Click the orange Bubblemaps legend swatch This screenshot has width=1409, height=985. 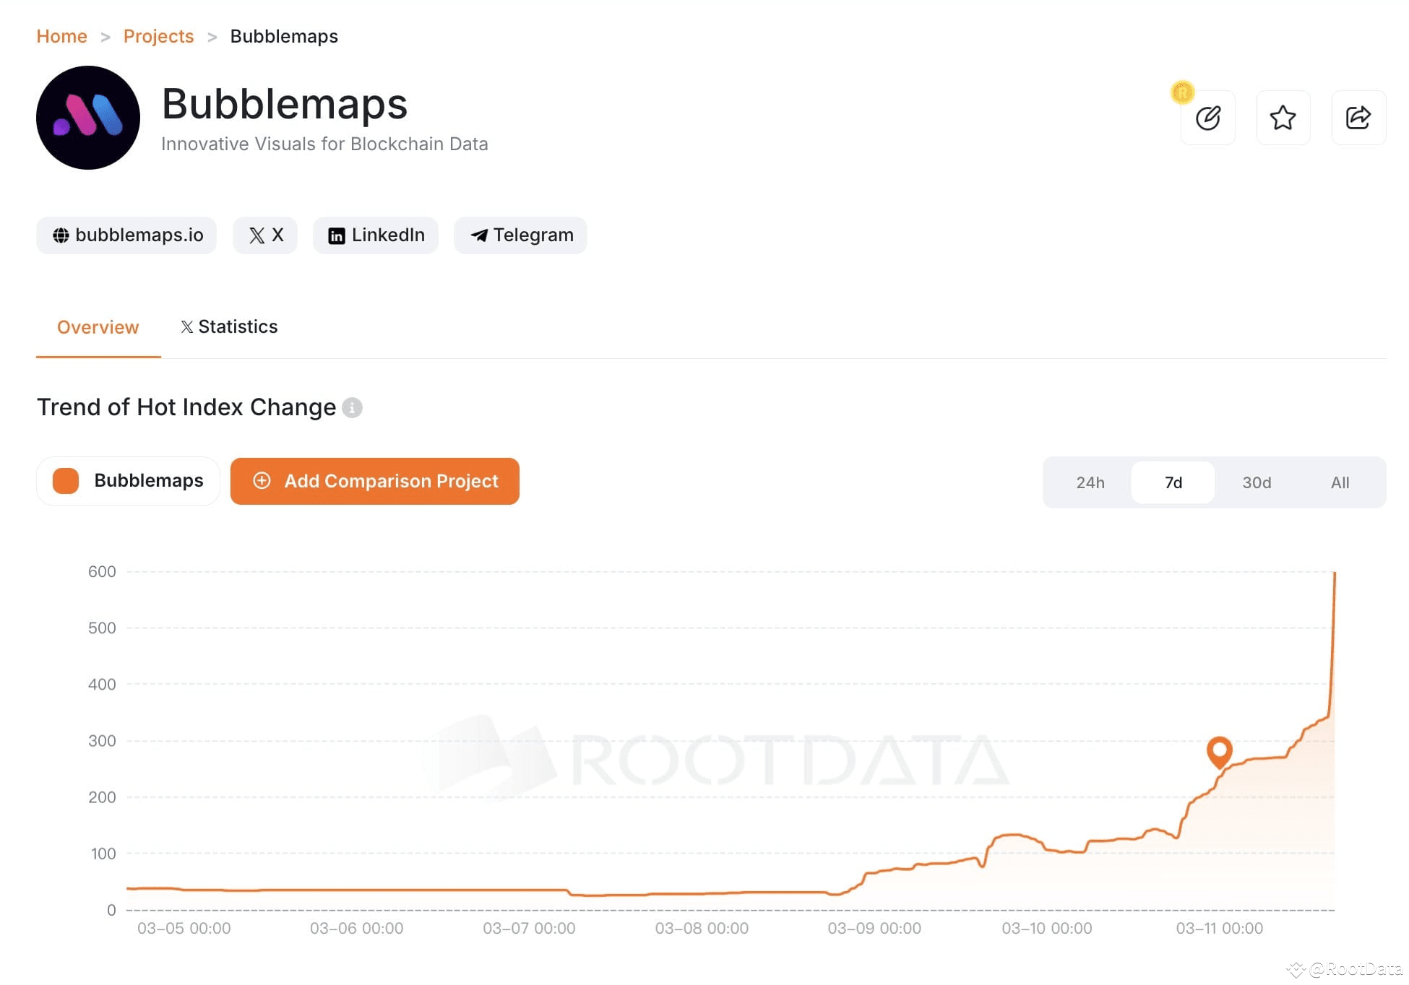pos(65,481)
